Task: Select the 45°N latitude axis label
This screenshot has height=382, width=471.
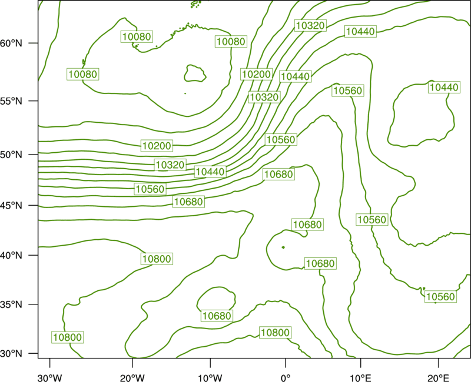Action: [11, 205]
